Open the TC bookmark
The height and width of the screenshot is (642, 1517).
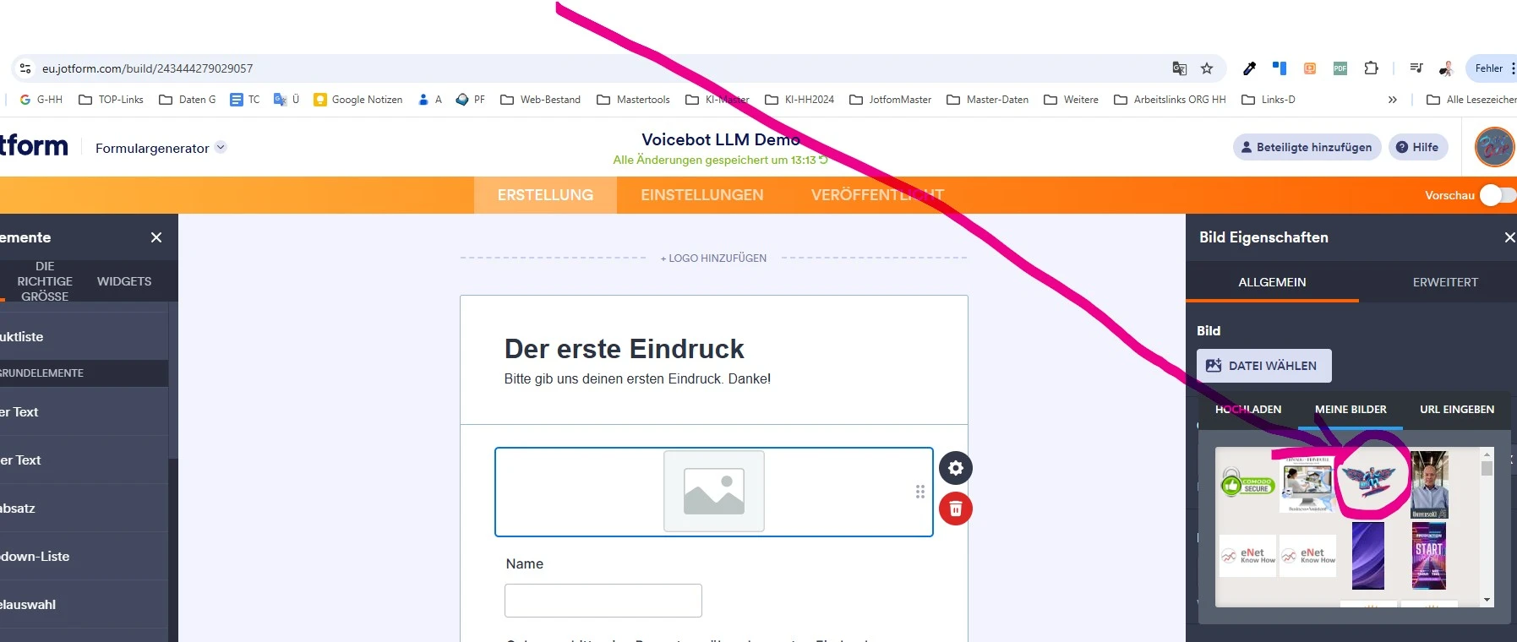click(245, 100)
